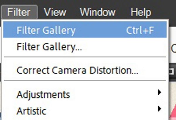The image size is (176, 120).
Task: Open the Window menu
Action: [97, 12]
